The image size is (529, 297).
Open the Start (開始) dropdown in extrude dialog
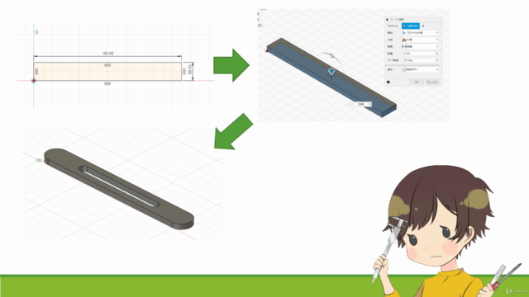pyautogui.click(x=420, y=33)
